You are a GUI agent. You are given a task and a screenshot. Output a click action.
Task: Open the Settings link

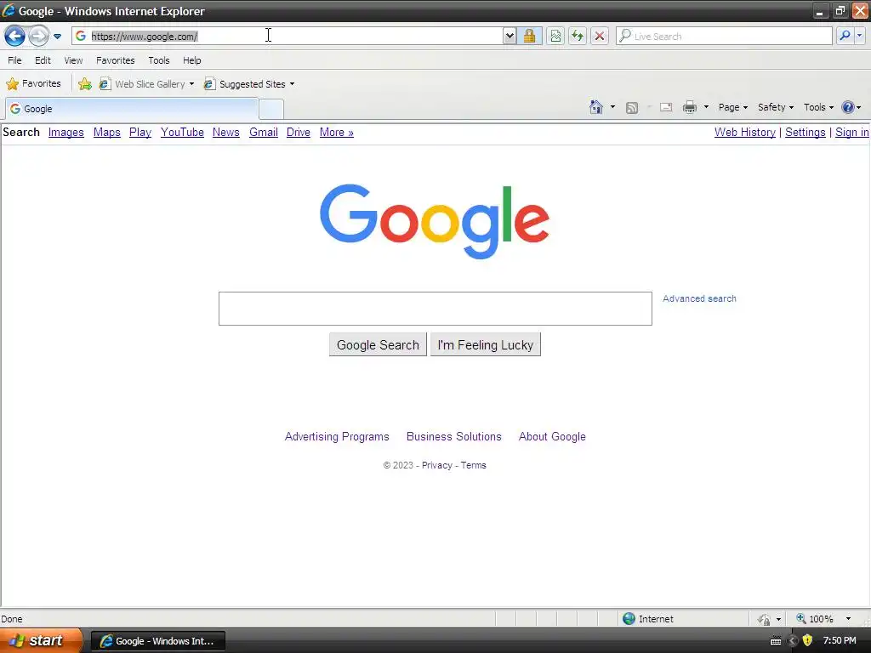click(806, 132)
